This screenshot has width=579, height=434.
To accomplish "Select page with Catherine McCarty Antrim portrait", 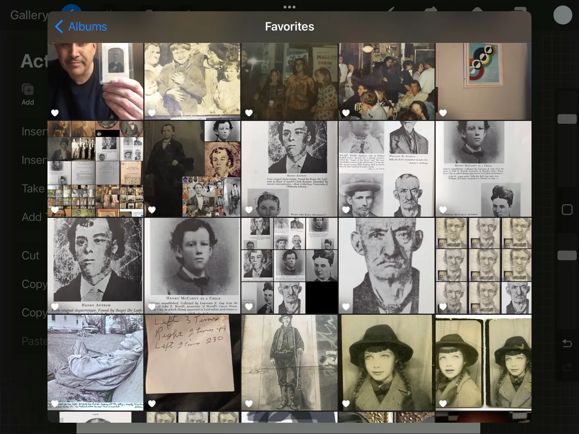I will point(483,169).
